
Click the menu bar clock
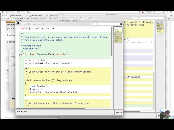point(158,12)
